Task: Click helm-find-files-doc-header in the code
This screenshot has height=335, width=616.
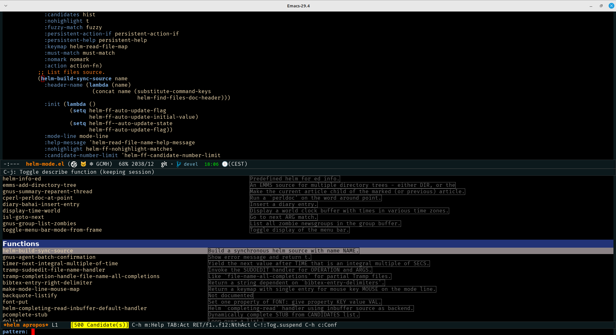Action: [179, 98]
